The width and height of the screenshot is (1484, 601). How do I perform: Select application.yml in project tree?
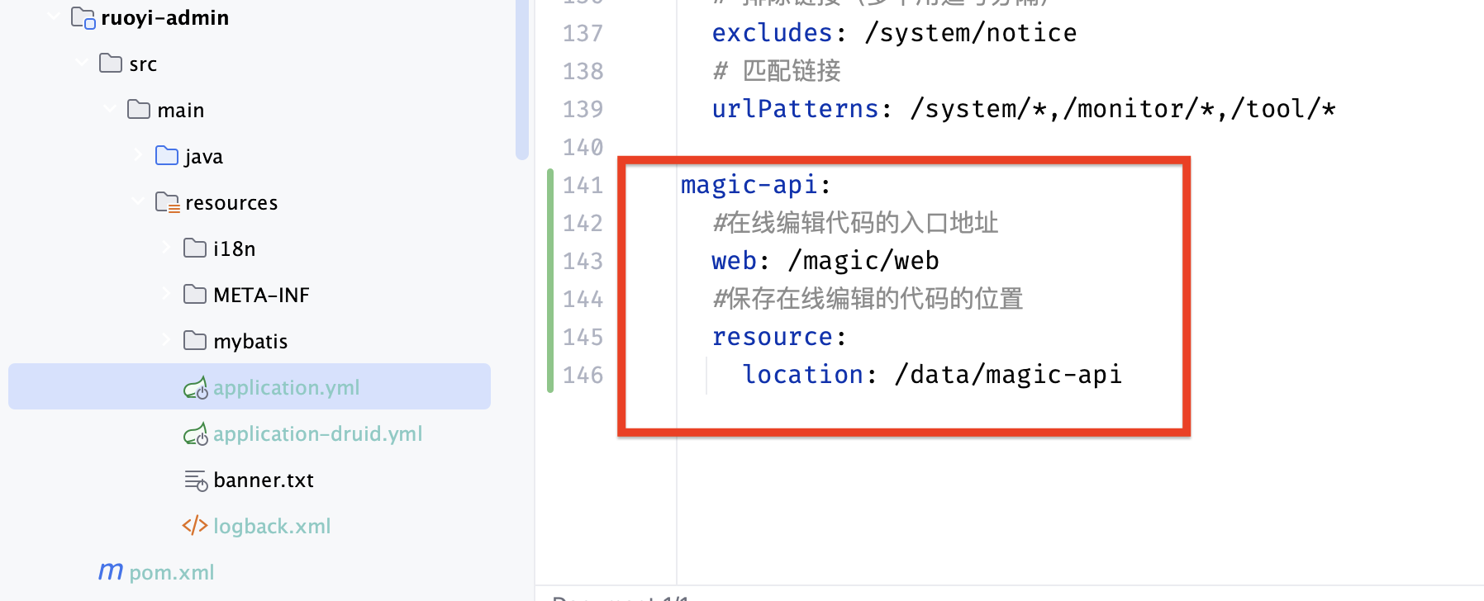[x=250, y=386]
